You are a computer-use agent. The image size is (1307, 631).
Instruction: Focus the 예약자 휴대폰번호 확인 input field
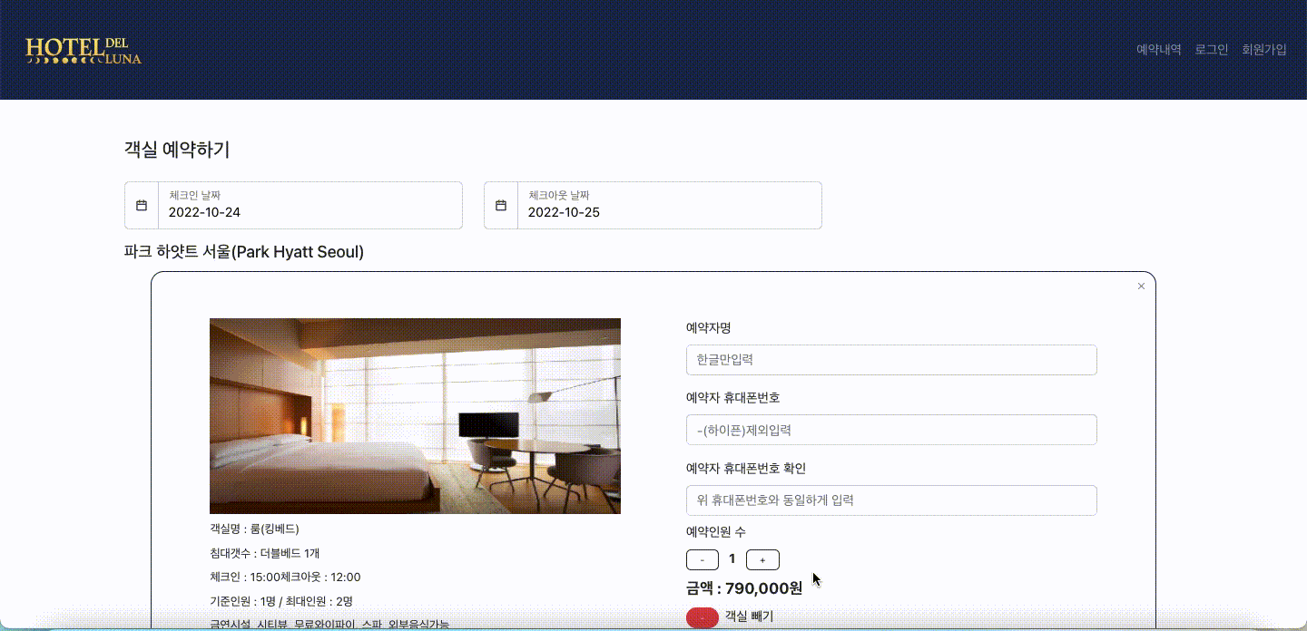(x=891, y=500)
